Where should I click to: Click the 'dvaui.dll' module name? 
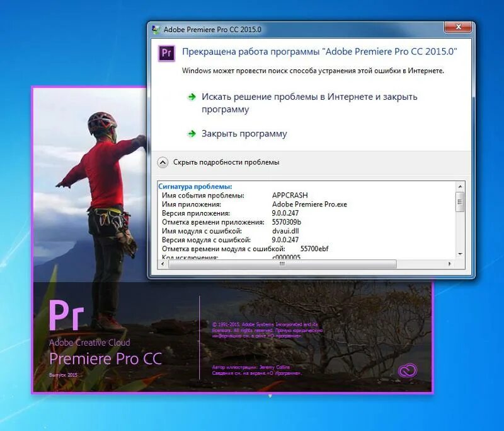tap(285, 231)
